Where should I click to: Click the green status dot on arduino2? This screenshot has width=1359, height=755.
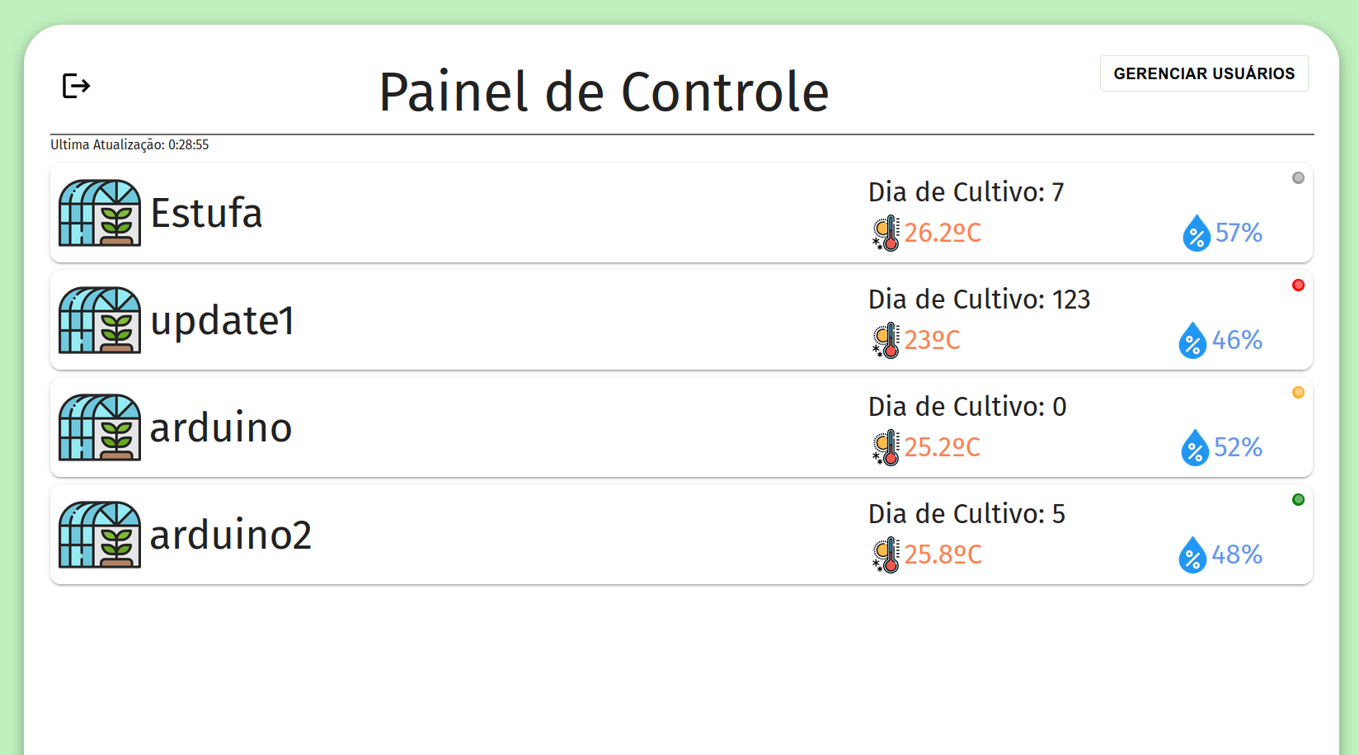pyautogui.click(x=1298, y=500)
